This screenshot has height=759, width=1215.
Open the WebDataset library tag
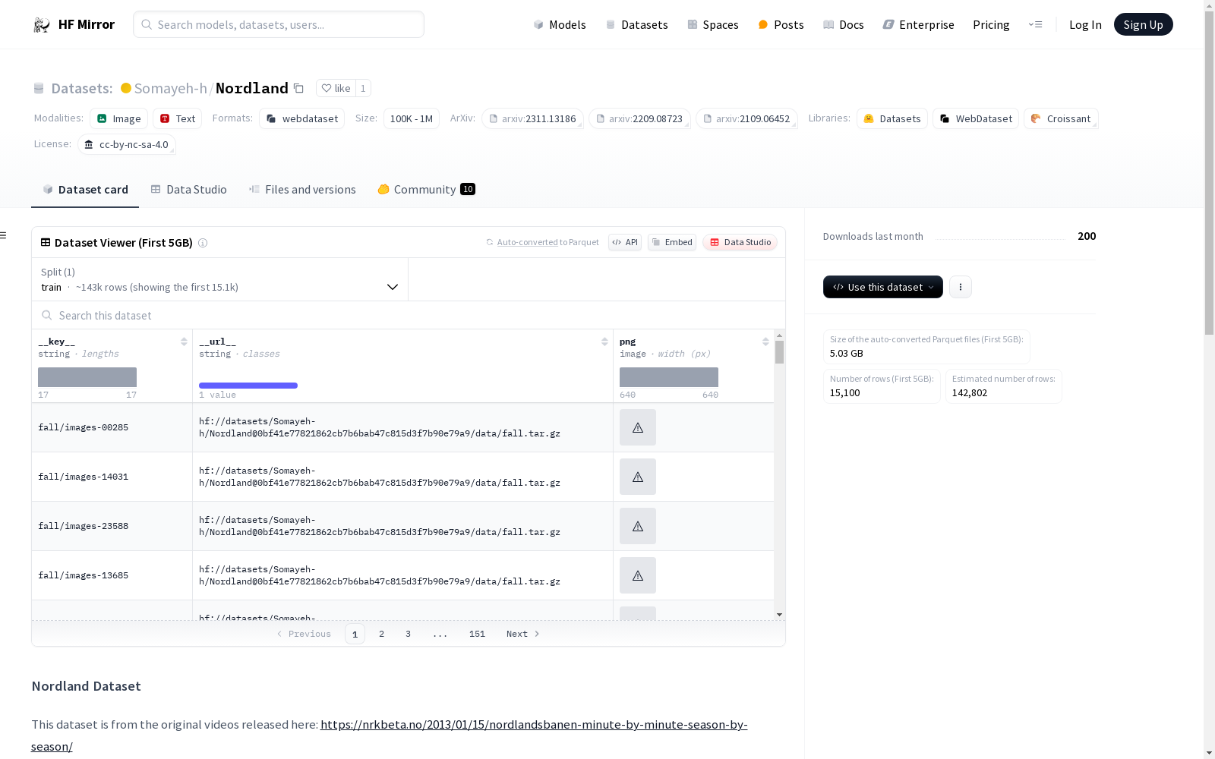click(x=976, y=118)
